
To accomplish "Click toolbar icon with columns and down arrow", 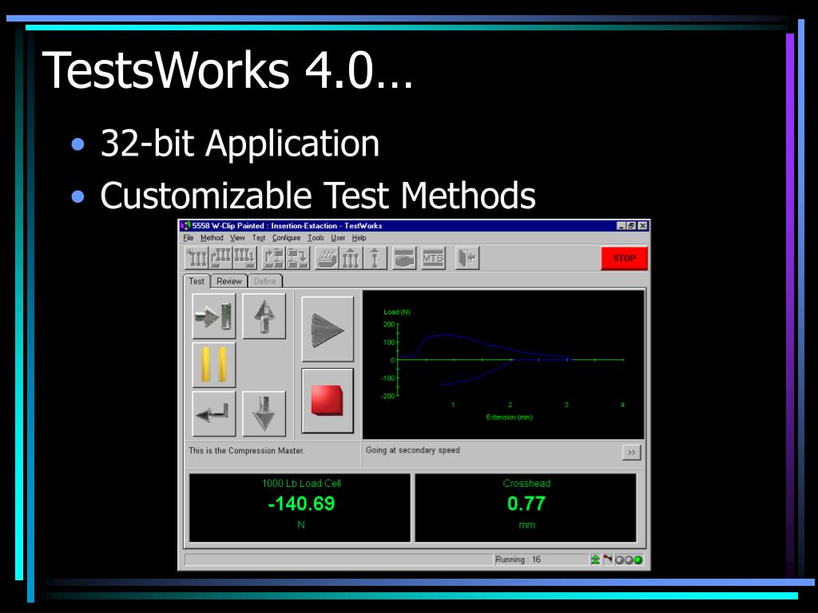I will [x=244, y=258].
